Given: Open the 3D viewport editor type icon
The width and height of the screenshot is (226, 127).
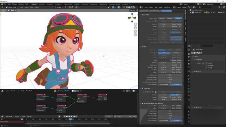Looking at the screenshot, I should [x=3, y=7].
